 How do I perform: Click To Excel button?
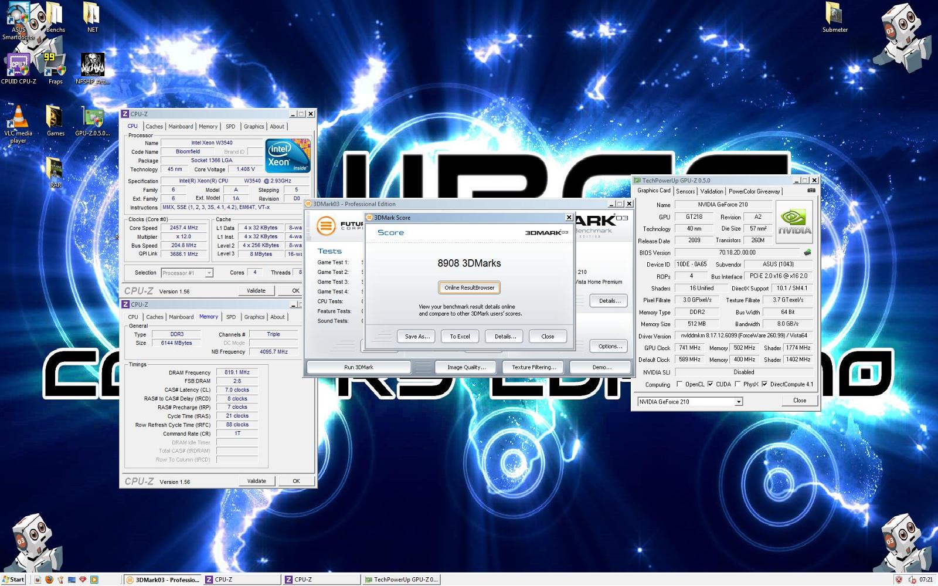point(460,337)
